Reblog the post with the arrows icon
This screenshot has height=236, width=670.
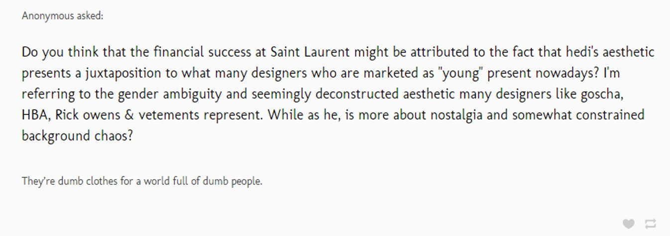pos(650,224)
